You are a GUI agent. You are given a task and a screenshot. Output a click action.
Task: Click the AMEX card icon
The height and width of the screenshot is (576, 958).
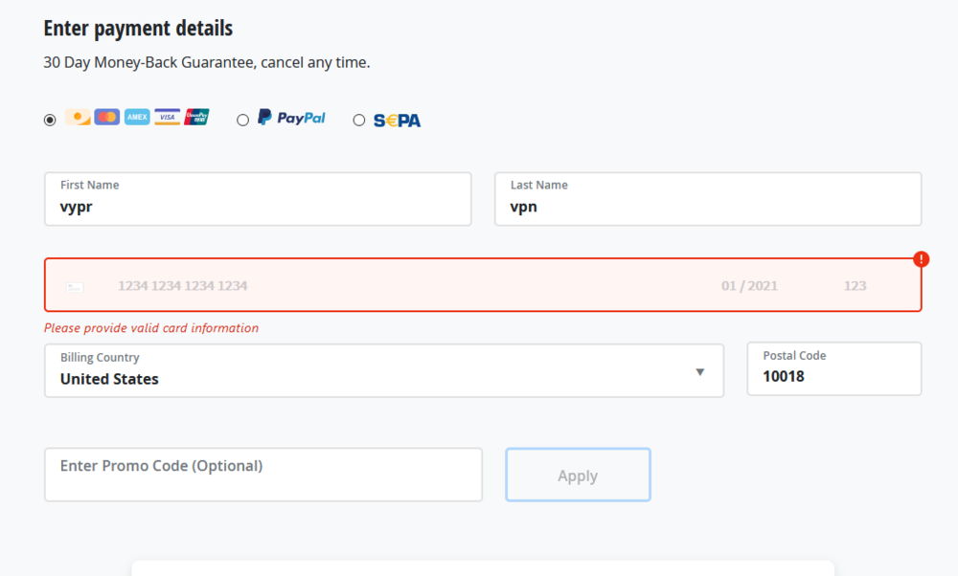pos(137,118)
